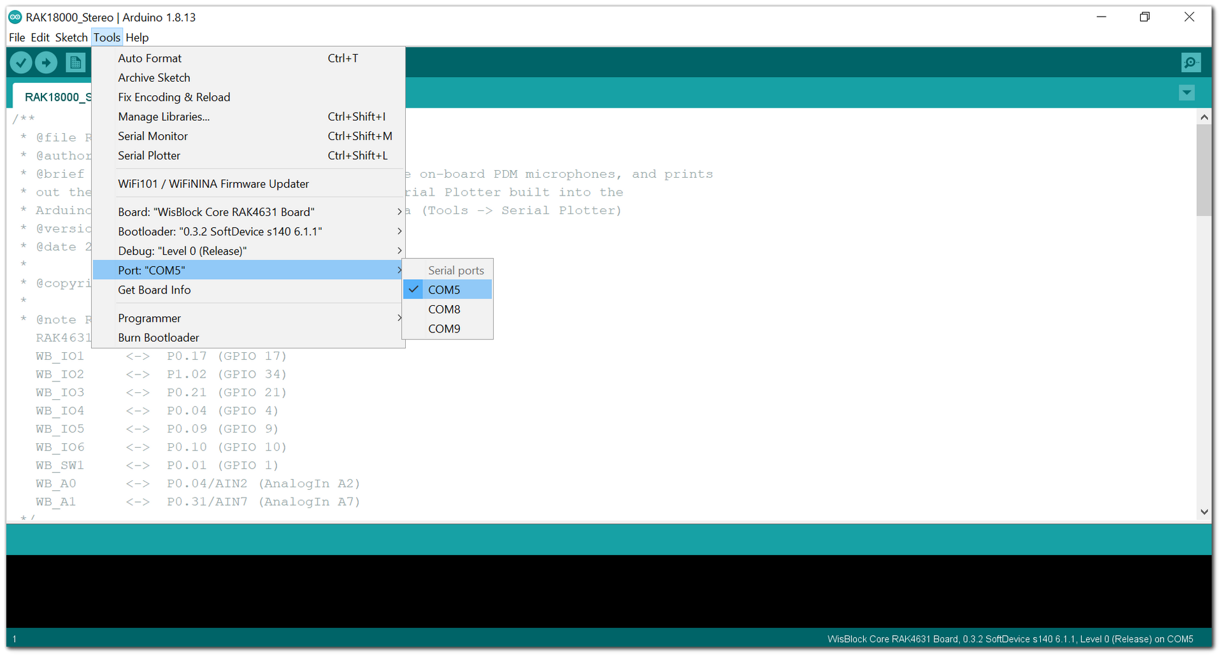Select COM9 serial port
The image size is (1223, 658).
click(x=447, y=329)
